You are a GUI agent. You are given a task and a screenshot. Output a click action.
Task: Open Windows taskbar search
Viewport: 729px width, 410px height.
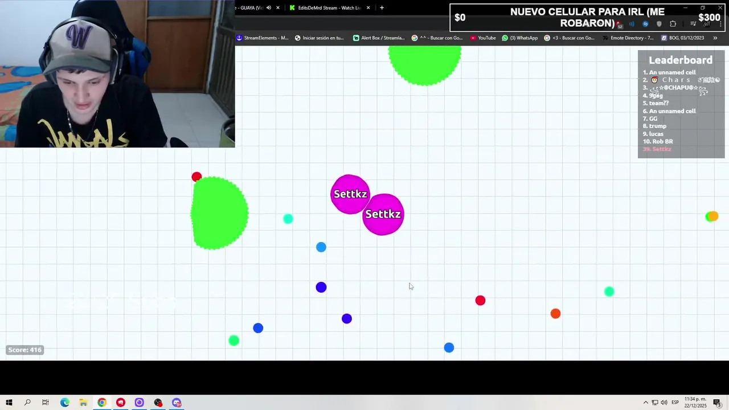27,403
